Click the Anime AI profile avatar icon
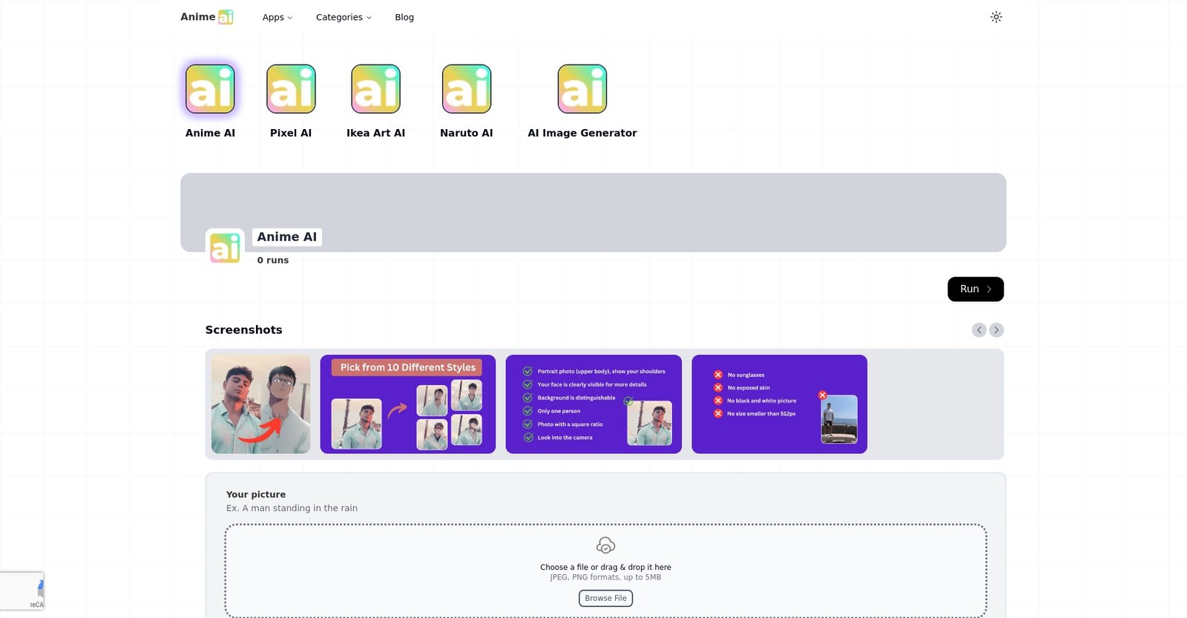The image size is (1187, 618). [x=225, y=248]
